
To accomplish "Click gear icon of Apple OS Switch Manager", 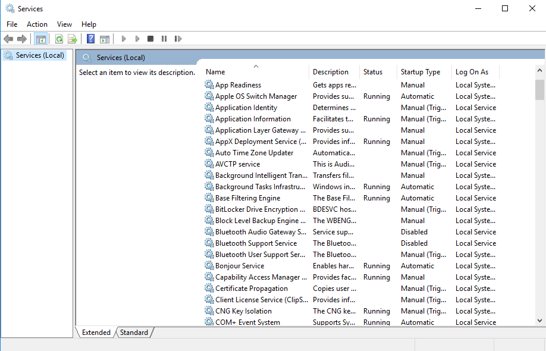I will tap(209, 96).
